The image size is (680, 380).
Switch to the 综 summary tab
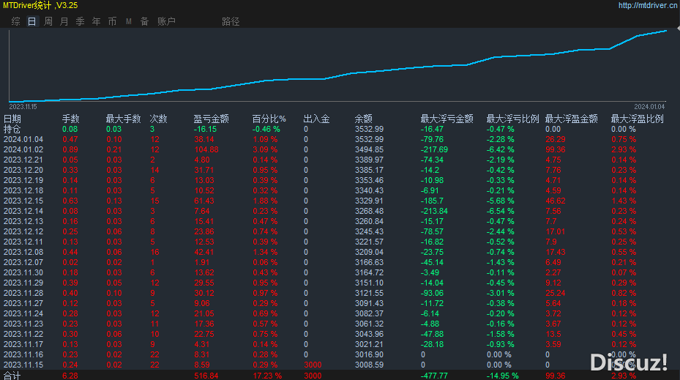[16, 21]
